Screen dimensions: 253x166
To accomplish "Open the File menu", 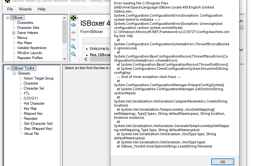I will (x=10, y=9).
